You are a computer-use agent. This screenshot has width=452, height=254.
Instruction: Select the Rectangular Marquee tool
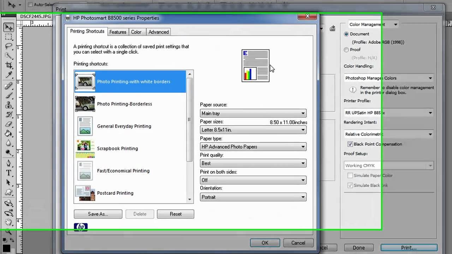(9, 37)
